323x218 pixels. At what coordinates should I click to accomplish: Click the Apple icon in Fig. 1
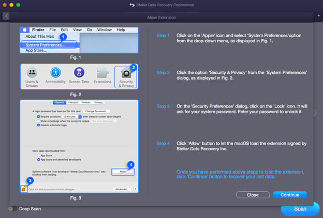coord(25,30)
